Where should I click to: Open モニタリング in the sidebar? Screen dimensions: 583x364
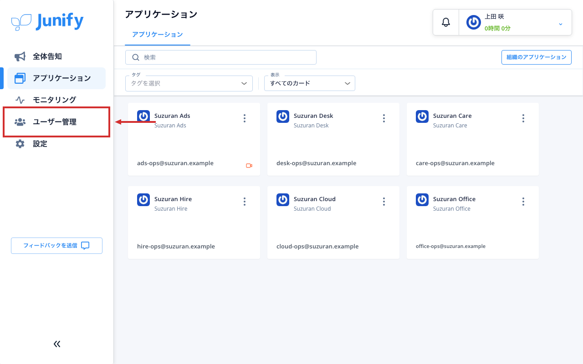click(x=56, y=100)
